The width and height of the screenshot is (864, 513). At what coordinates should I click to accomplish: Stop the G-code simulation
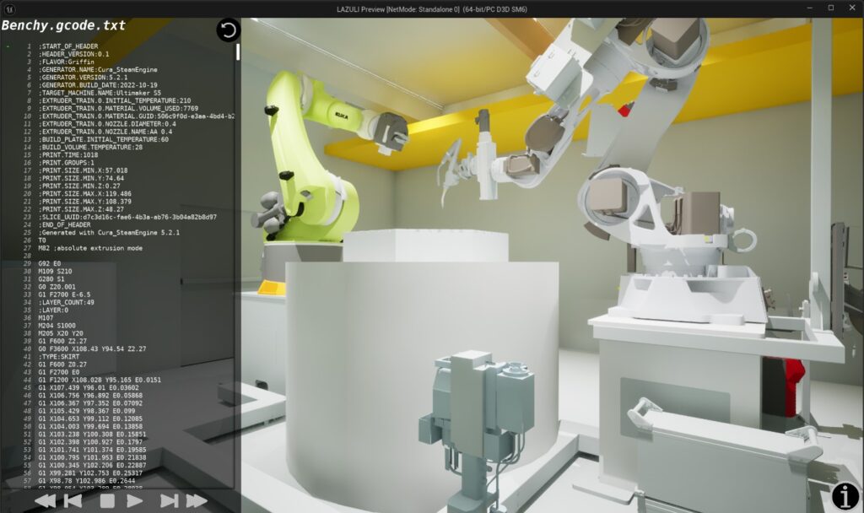point(107,500)
